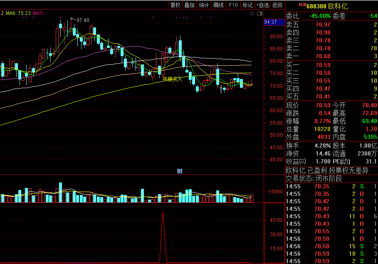This screenshot has height=264, width=378.
Task: Click the 14:56 trade at 70.55
Action: tap(331, 231)
